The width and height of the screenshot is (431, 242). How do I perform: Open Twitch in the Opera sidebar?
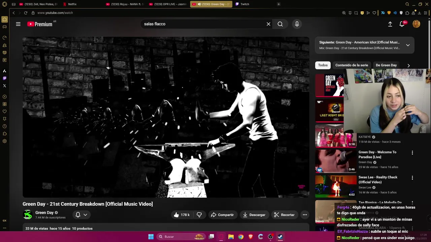pyautogui.click(x=4, y=78)
